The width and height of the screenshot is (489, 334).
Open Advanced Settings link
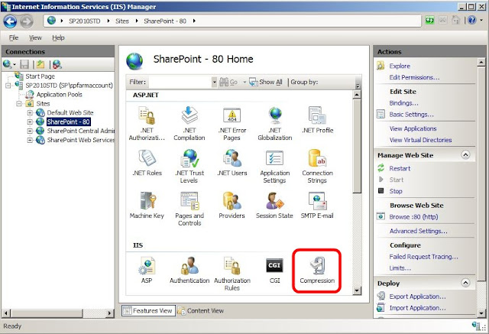click(418, 231)
